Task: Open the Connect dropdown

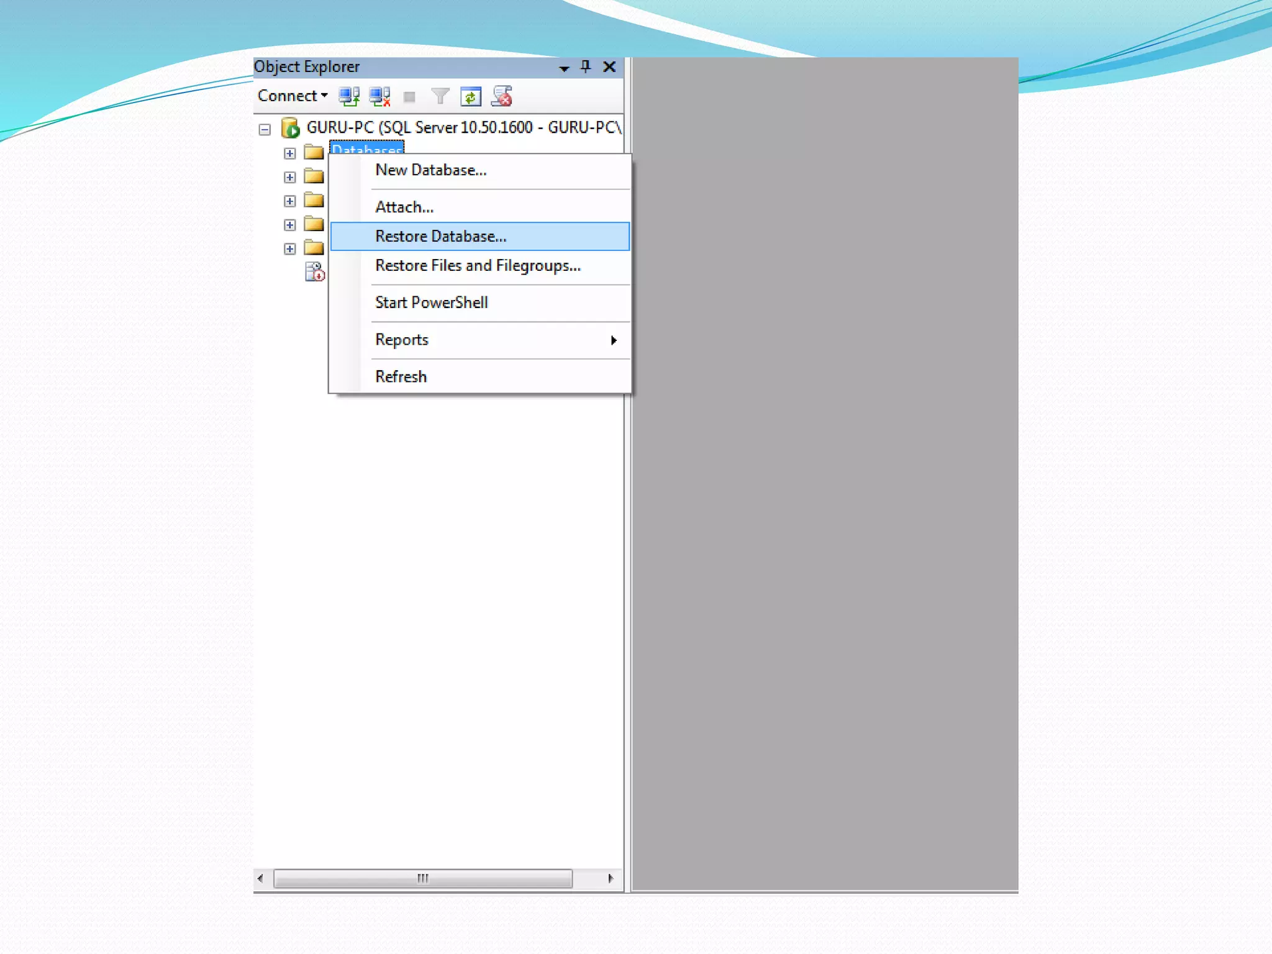Action: tap(293, 96)
